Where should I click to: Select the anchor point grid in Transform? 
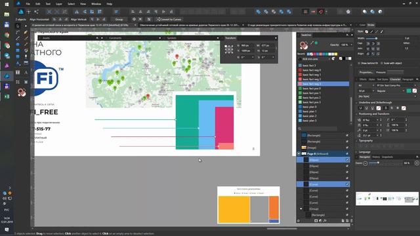pos(229,49)
